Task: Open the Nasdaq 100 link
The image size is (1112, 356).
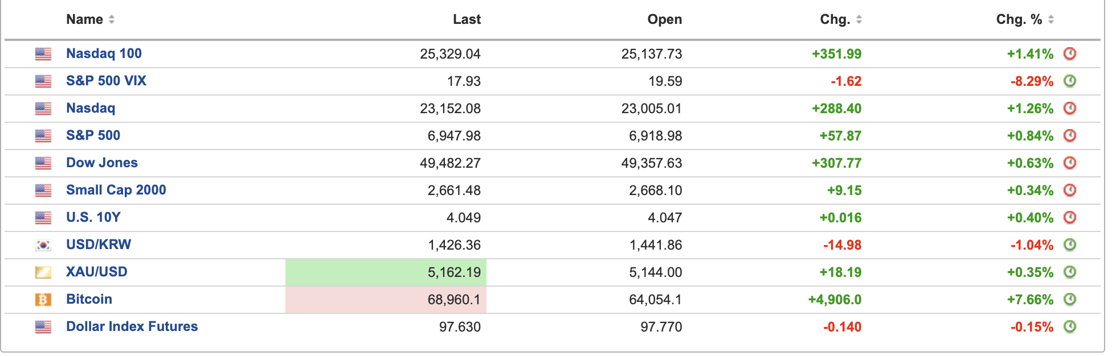Action: click(104, 53)
